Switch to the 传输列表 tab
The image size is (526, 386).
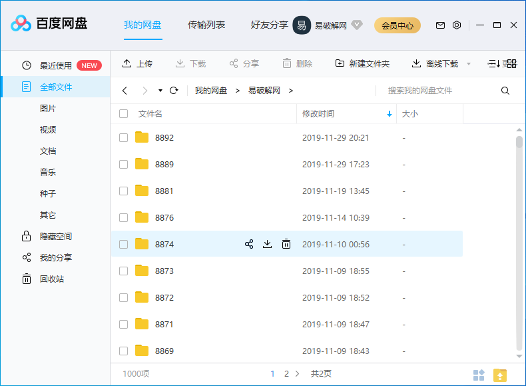[206, 25]
